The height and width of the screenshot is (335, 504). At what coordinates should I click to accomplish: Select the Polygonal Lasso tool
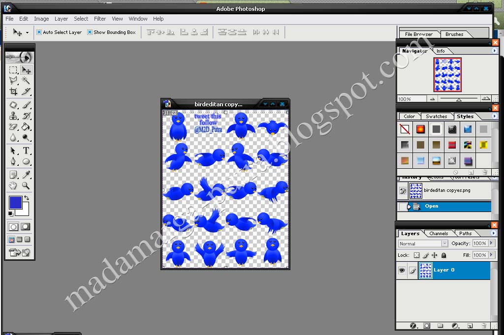13,80
